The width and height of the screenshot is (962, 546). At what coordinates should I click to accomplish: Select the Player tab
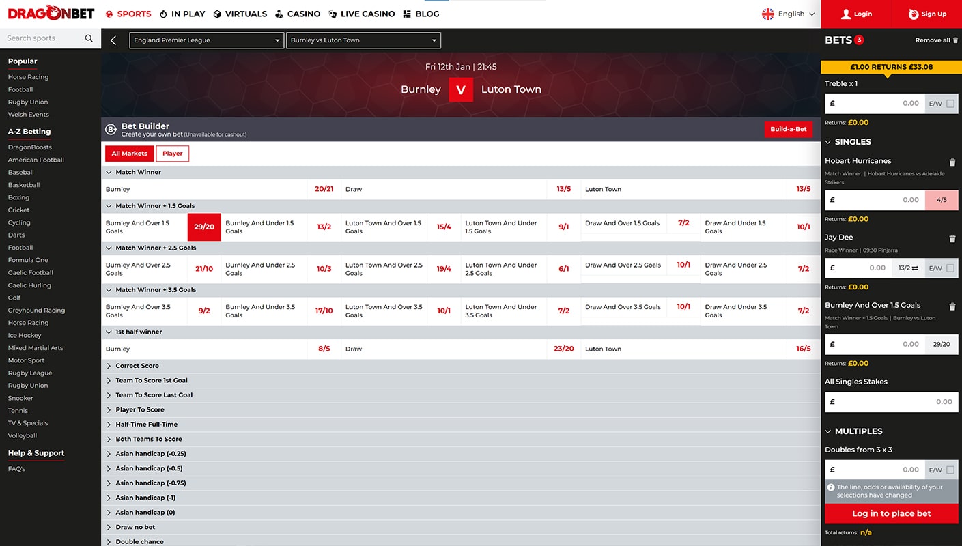coord(173,154)
